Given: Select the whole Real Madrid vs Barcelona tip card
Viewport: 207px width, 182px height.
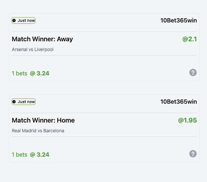Looking at the screenshot, I should 104,143.
